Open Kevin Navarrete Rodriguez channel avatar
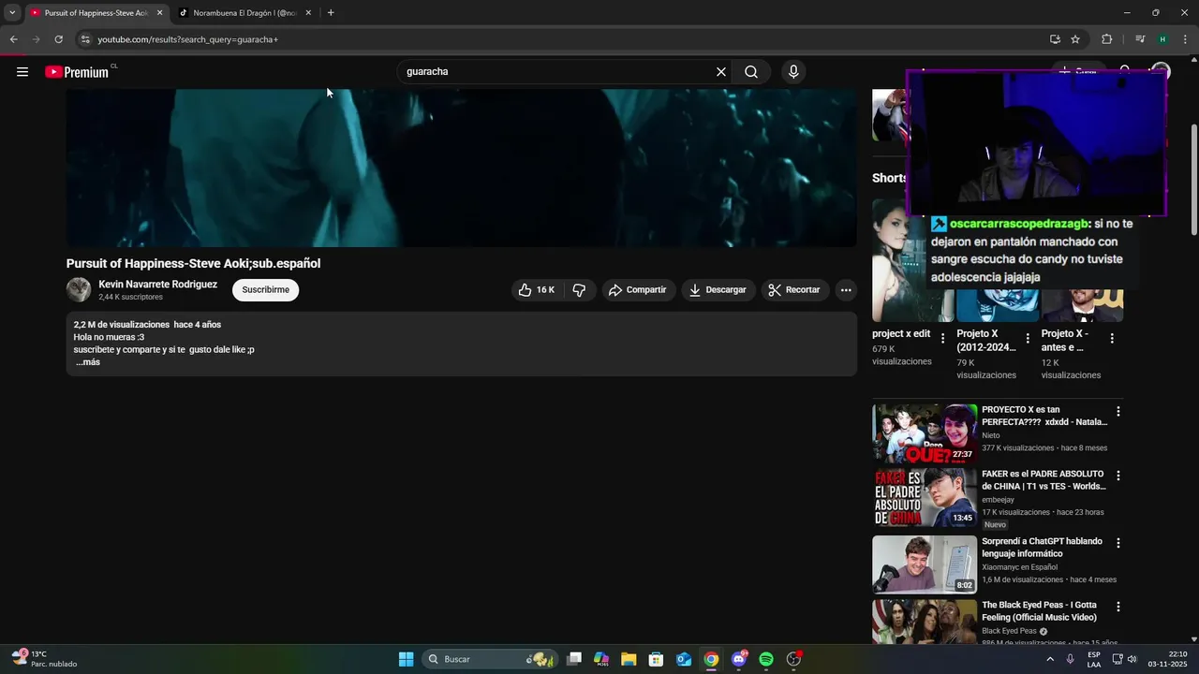The height and width of the screenshot is (674, 1199). (x=79, y=290)
